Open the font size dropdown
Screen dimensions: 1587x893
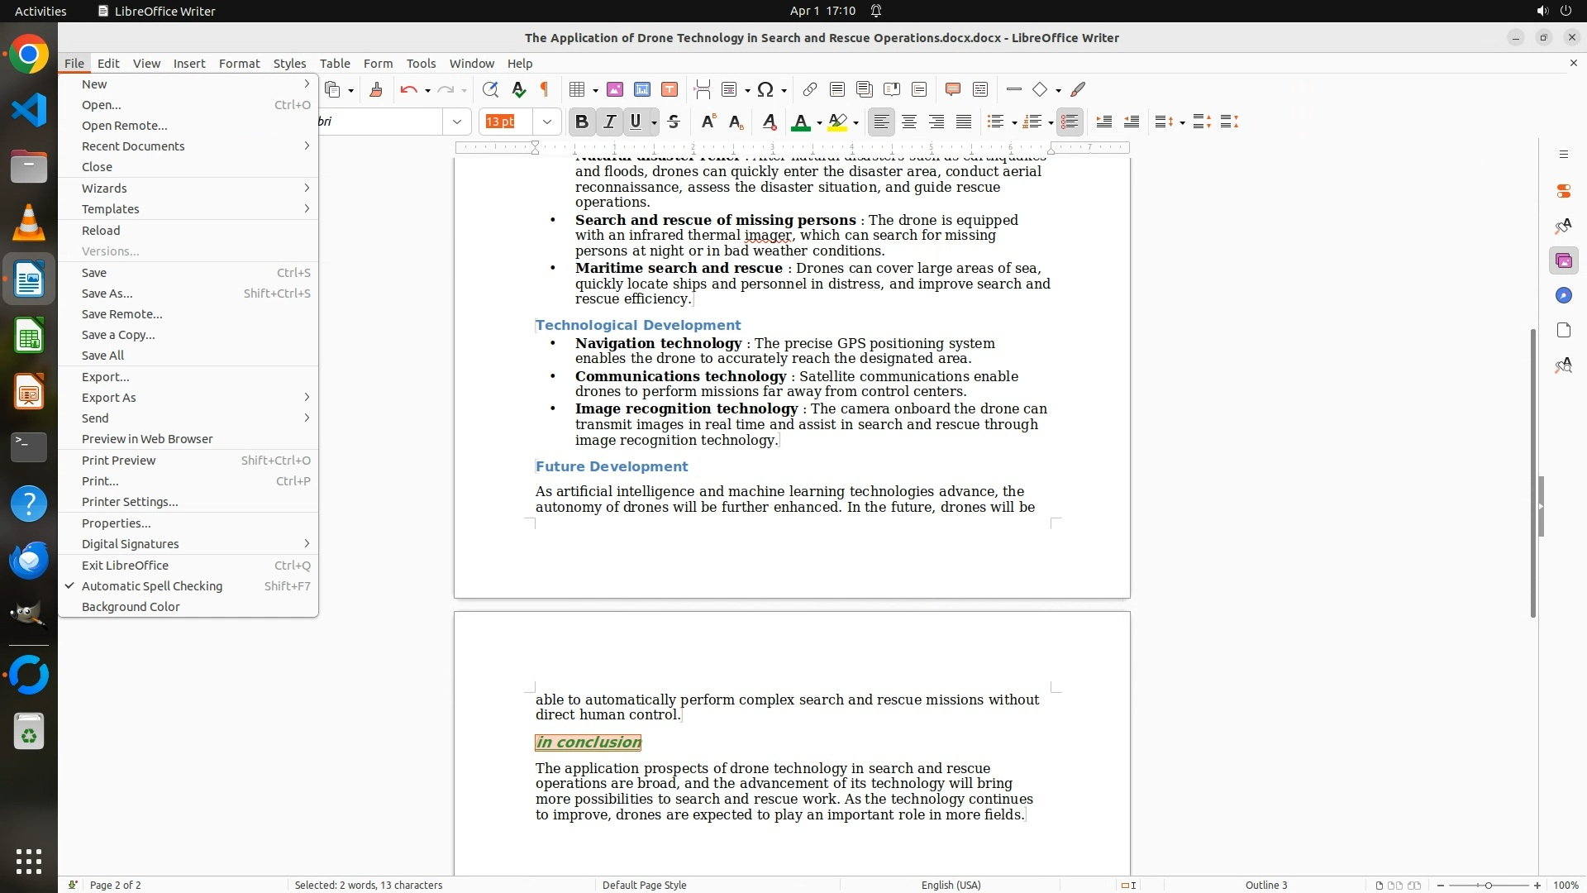tap(546, 122)
